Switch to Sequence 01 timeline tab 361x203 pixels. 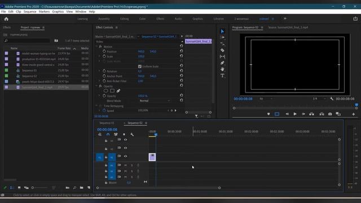pyautogui.click(x=107, y=123)
